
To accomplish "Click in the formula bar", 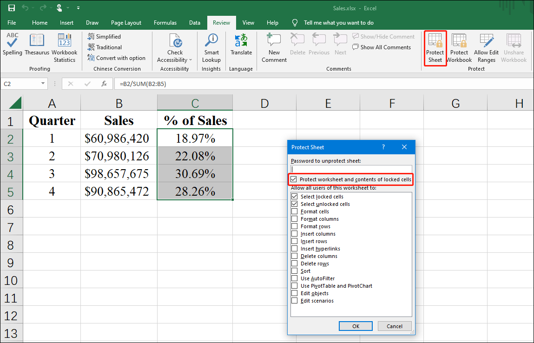I will pos(323,84).
